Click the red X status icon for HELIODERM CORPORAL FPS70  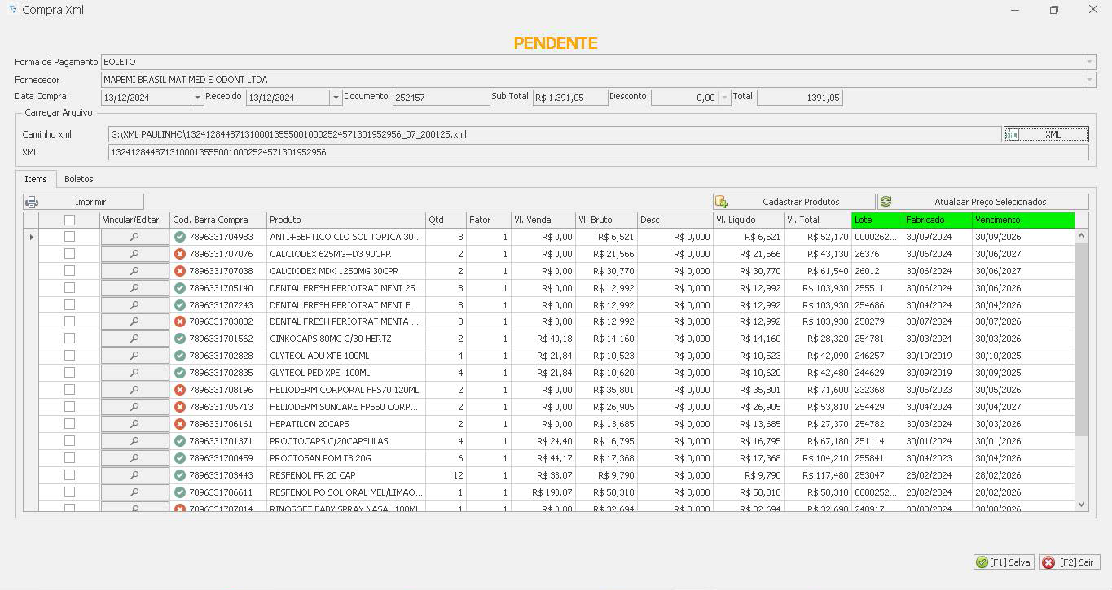tap(180, 390)
